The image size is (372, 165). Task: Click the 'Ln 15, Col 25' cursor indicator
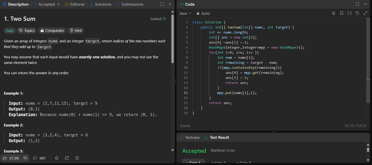pos(356,126)
